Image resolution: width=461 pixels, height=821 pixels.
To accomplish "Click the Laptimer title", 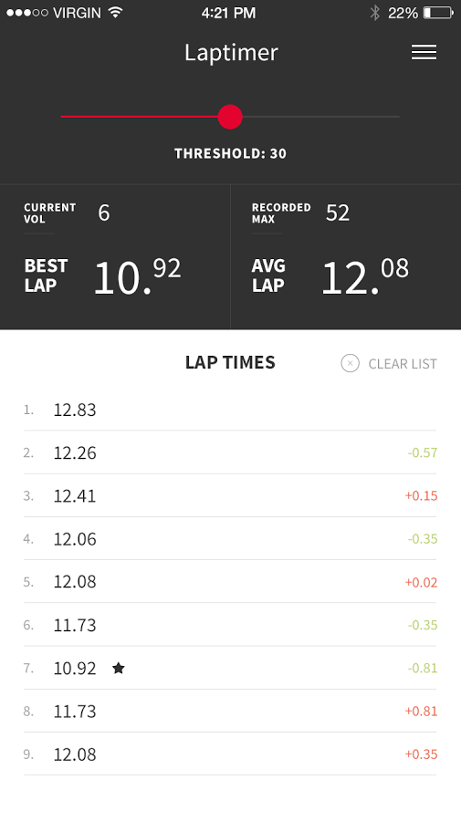I will point(231,53).
